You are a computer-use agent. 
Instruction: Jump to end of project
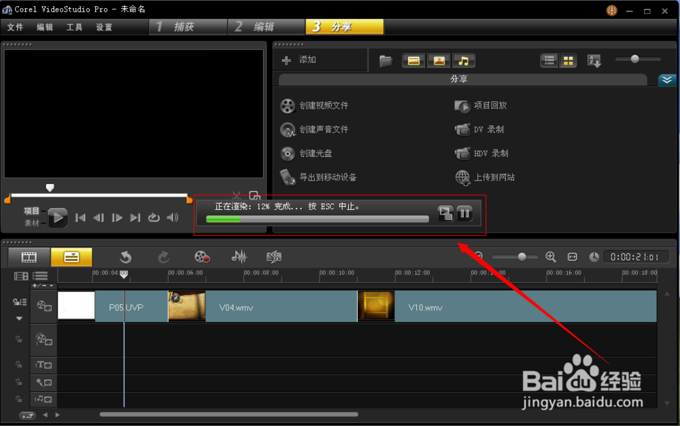click(135, 217)
